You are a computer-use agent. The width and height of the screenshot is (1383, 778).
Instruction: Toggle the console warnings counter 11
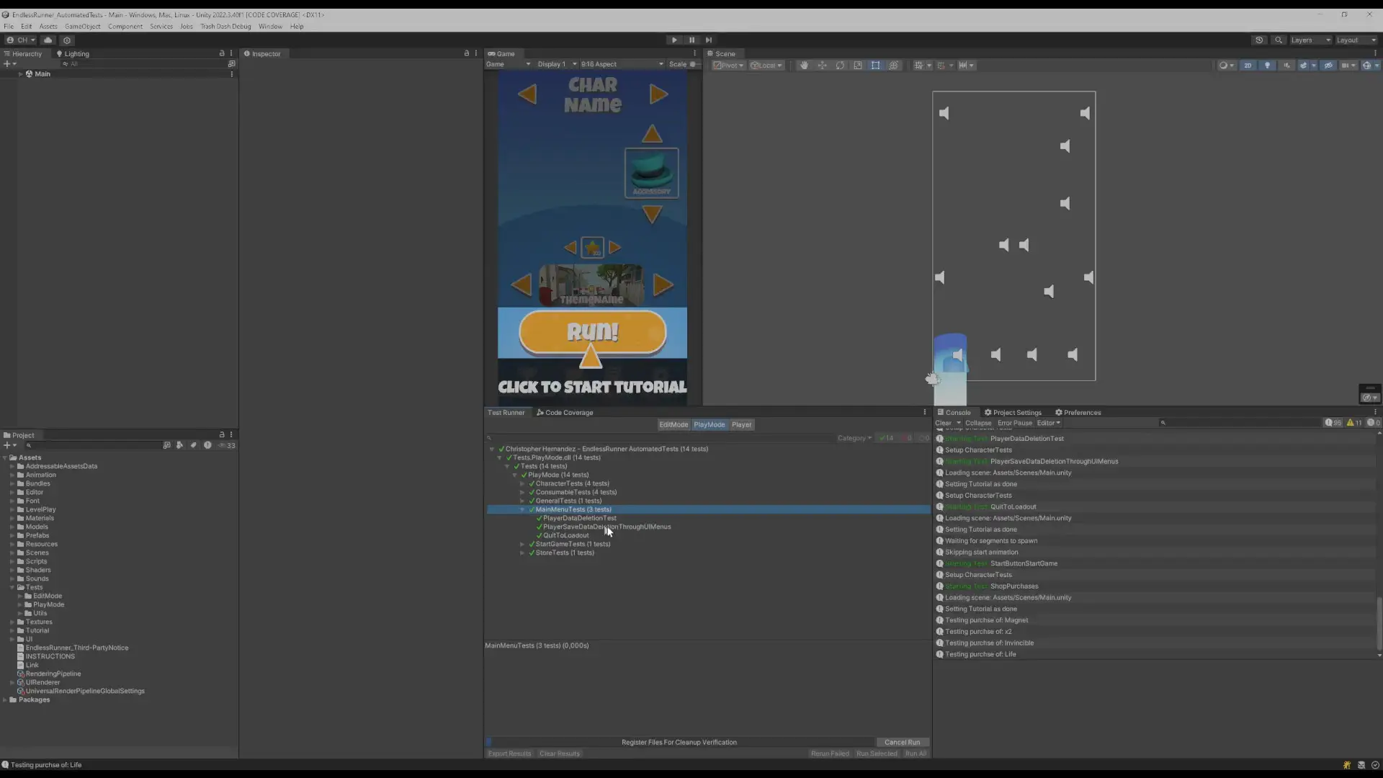pyautogui.click(x=1354, y=424)
